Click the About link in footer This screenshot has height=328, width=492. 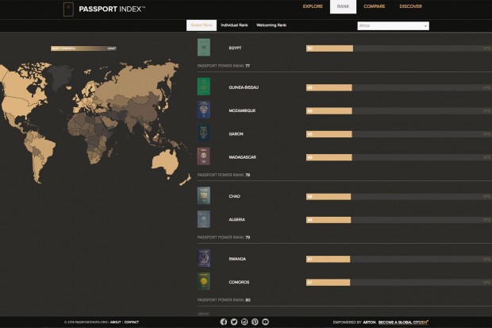[116, 322]
